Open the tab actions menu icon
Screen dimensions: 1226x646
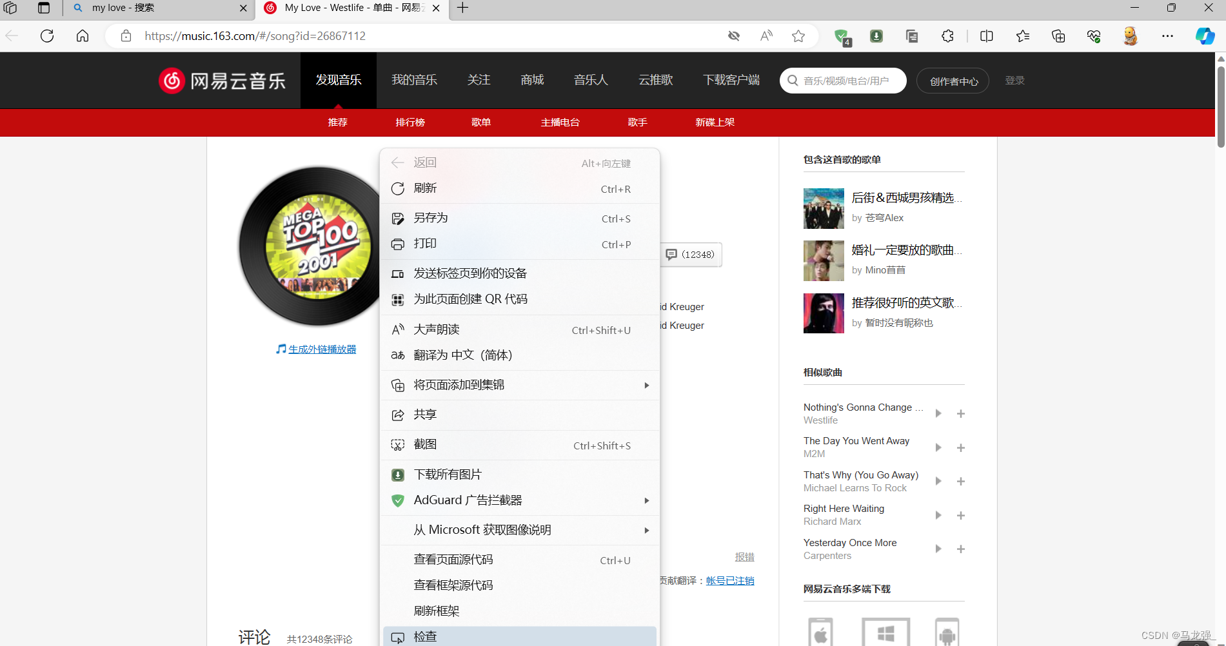point(44,8)
